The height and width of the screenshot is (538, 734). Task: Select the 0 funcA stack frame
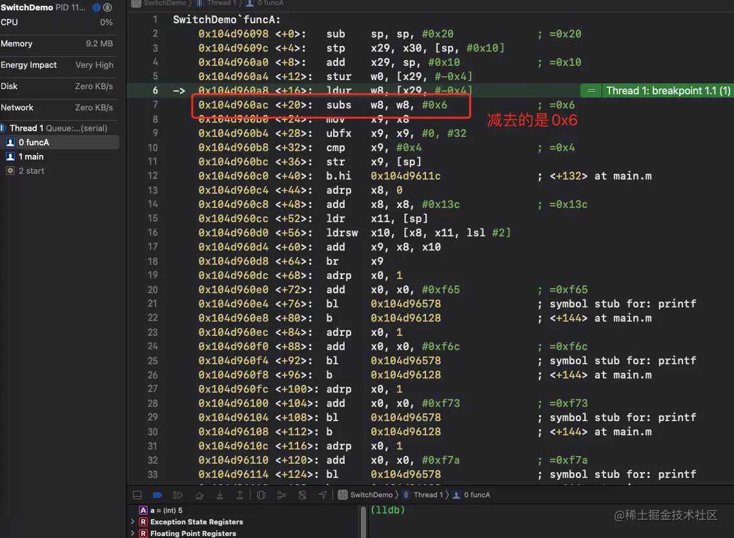point(59,142)
